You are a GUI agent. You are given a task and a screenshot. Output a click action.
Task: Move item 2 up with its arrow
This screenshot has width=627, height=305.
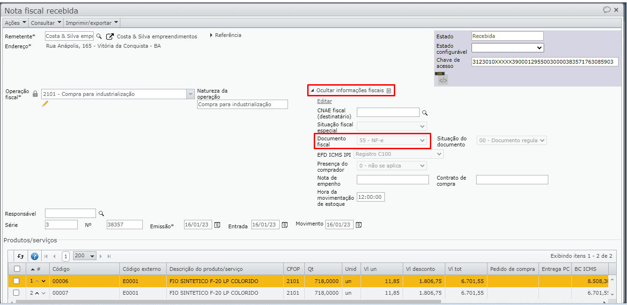(x=37, y=293)
